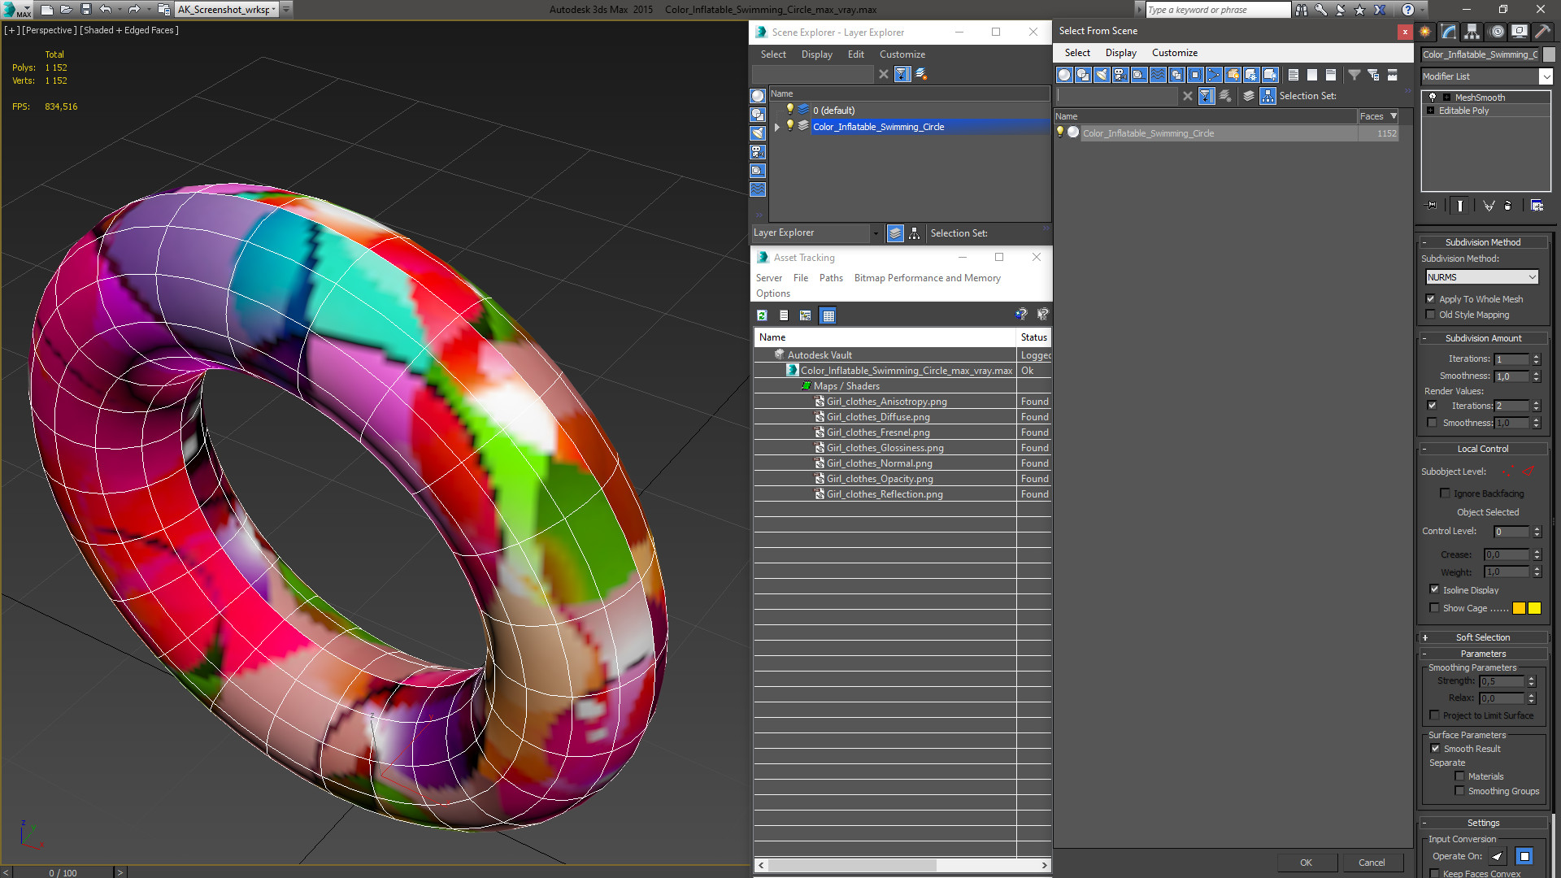Enable Render Values Smoothness checkbox

pos(1432,423)
